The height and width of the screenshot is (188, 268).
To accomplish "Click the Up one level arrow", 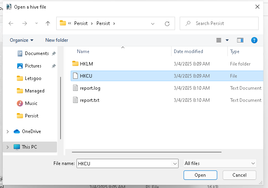I will (48, 23).
